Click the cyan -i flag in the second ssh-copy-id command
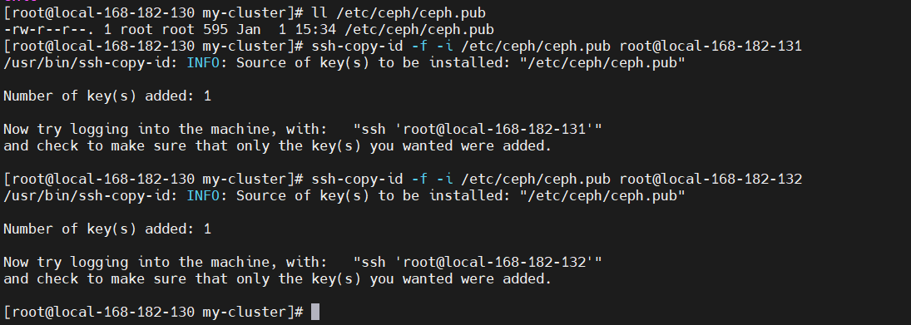Screen dimensions: 911x325 coord(444,179)
